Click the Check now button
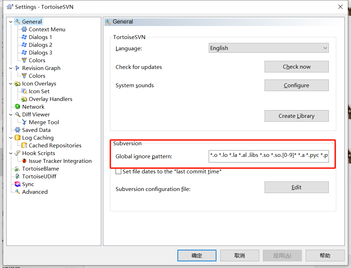The height and width of the screenshot is (268, 351). 297,66
